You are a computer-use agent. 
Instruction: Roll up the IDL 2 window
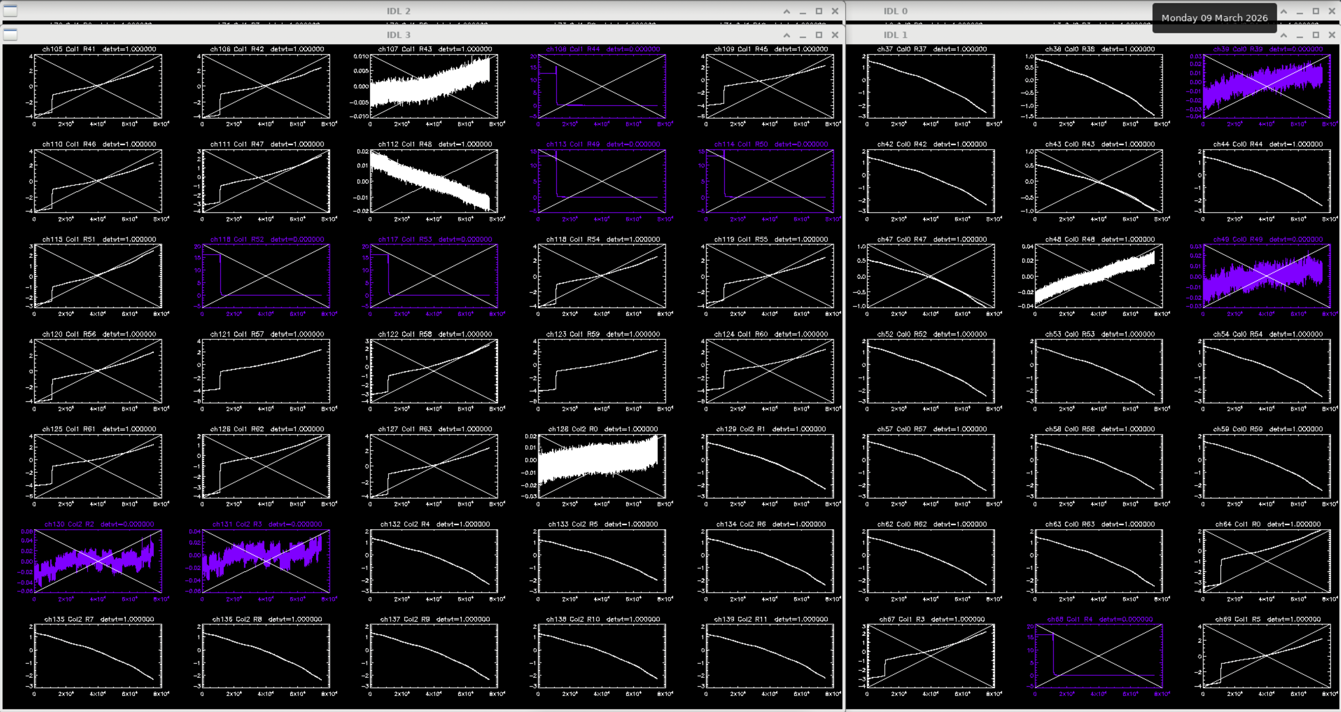click(x=787, y=11)
